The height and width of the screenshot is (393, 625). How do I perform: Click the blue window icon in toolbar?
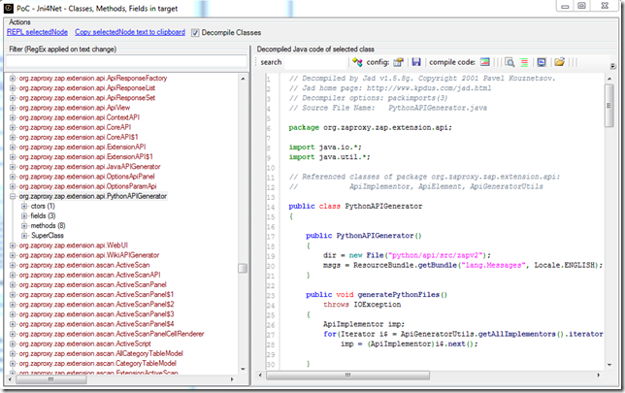(540, 62)
